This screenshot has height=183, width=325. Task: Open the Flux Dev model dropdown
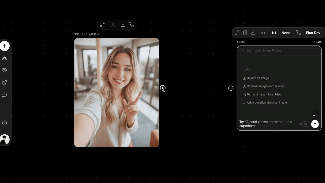click(315, 33)
